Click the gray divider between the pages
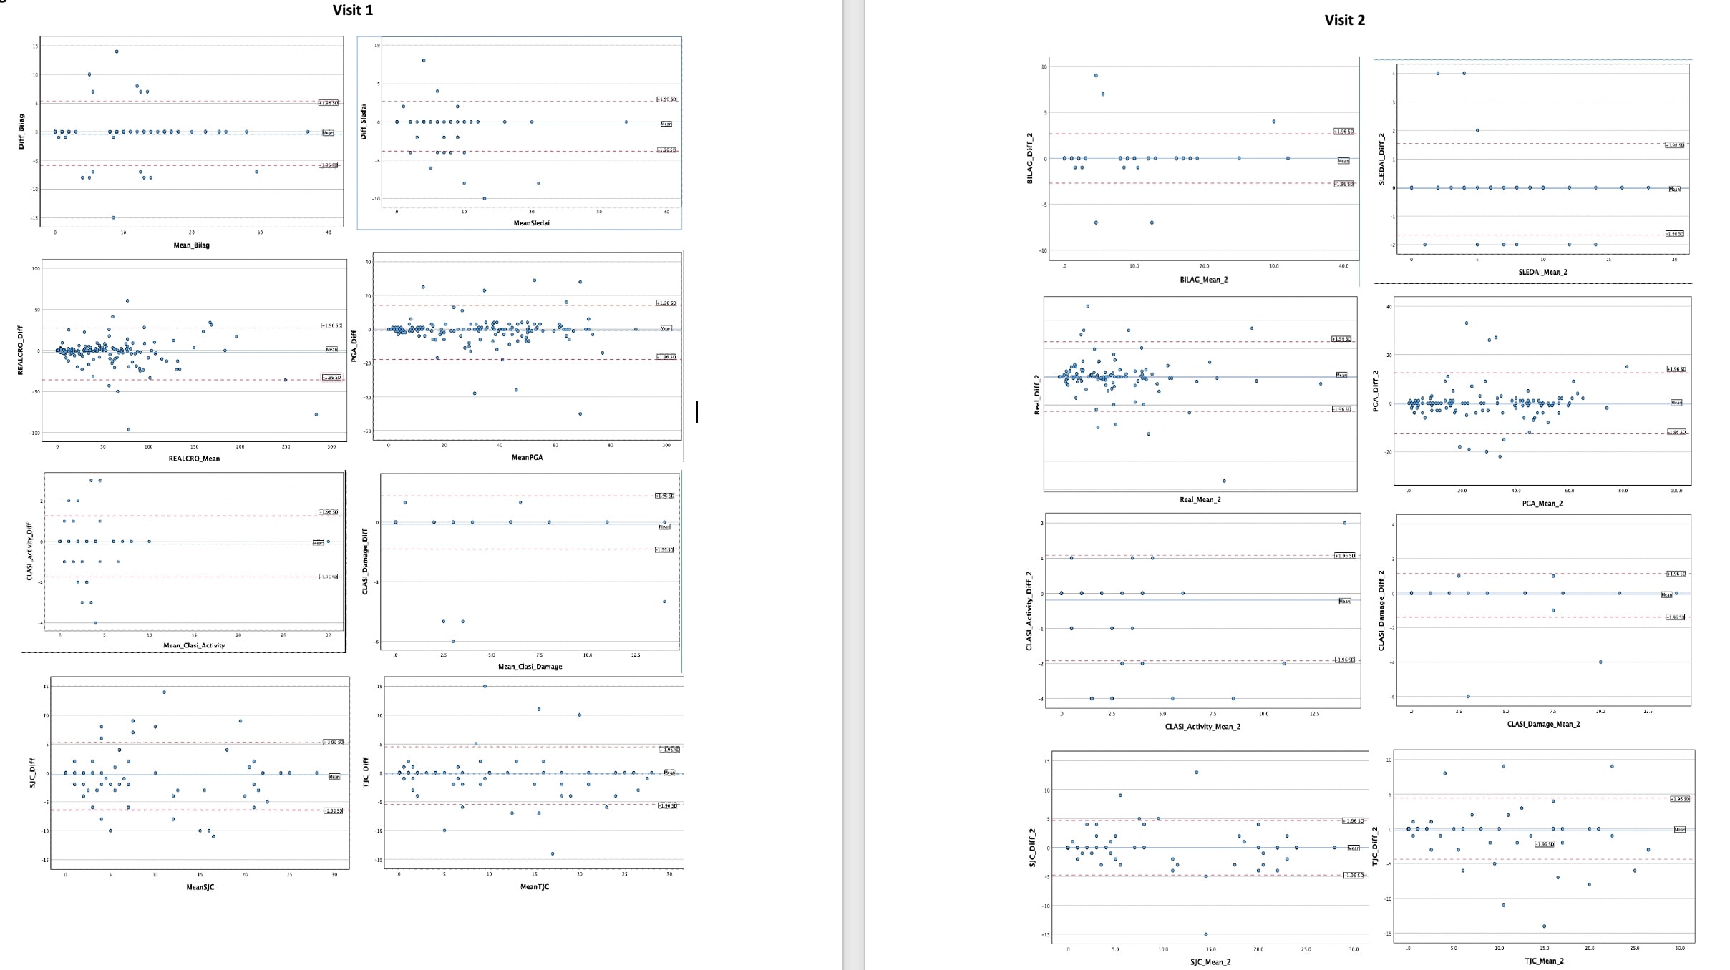 [853, 485]
